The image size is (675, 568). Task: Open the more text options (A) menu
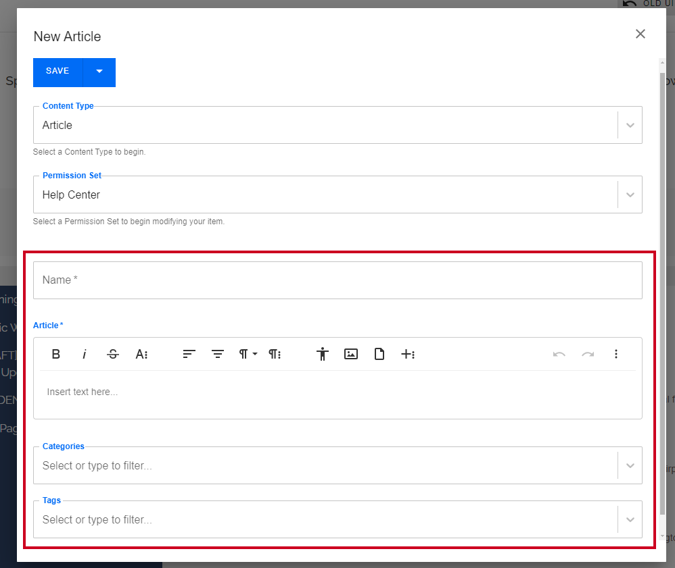(x=141, y=354)
